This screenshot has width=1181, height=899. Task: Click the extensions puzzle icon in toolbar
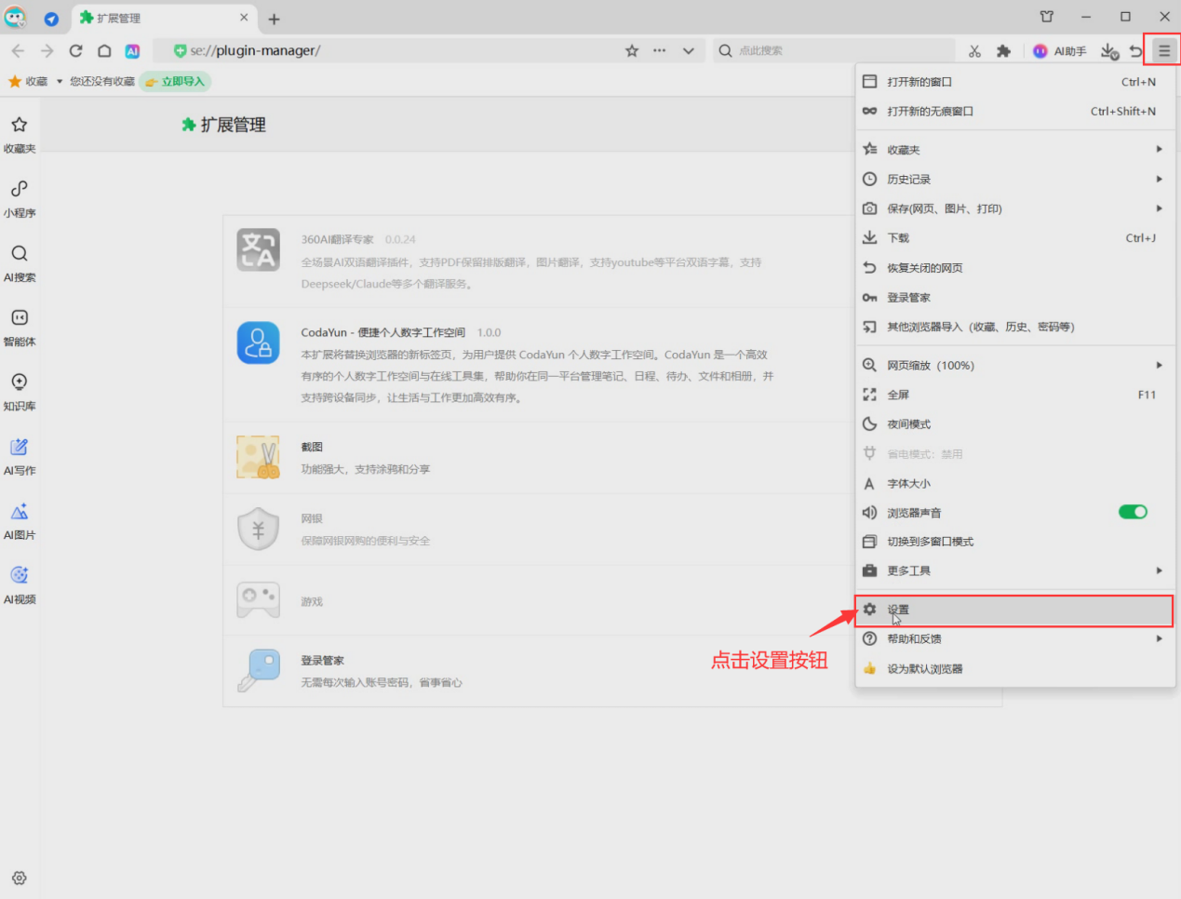1003,51
